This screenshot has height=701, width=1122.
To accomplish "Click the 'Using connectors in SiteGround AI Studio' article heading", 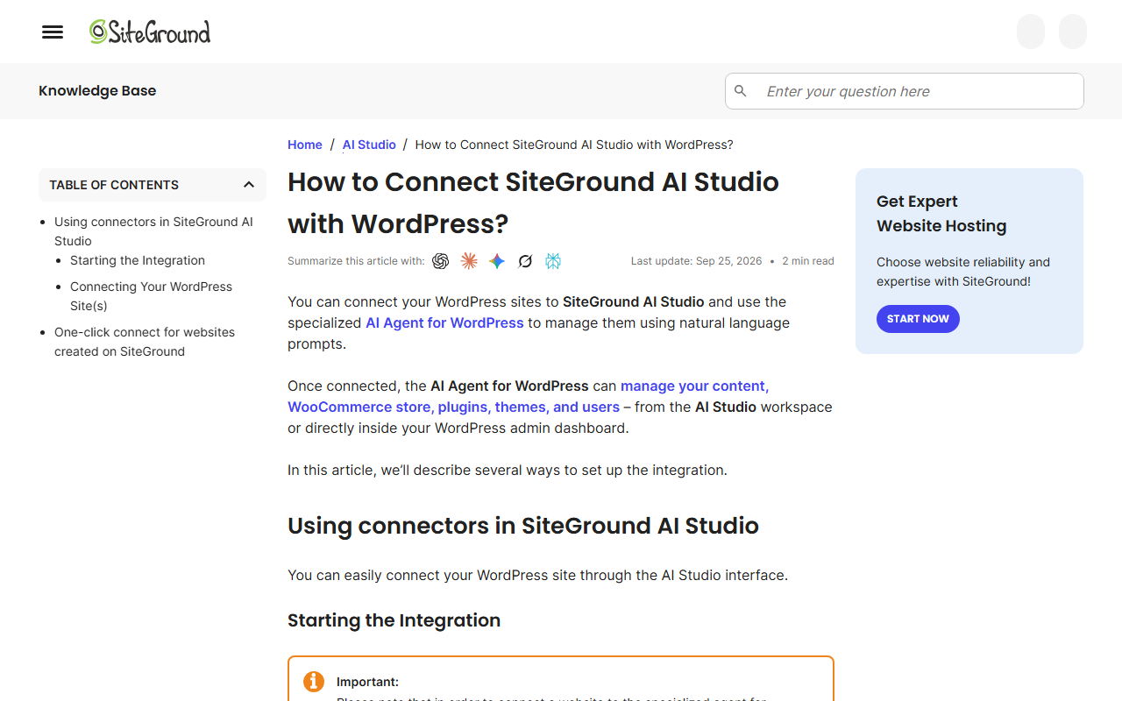I will coord(523,526).
